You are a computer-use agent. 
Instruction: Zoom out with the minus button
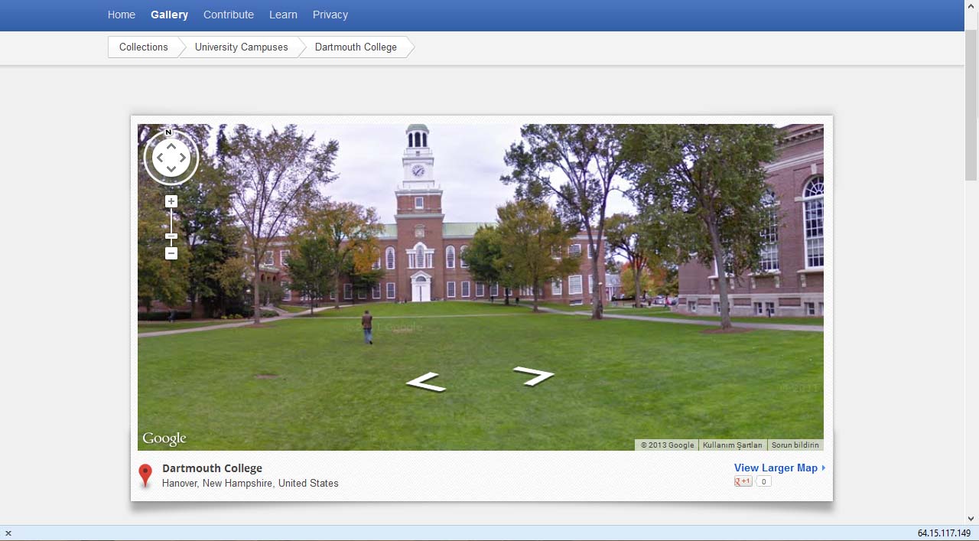(171, 253)
